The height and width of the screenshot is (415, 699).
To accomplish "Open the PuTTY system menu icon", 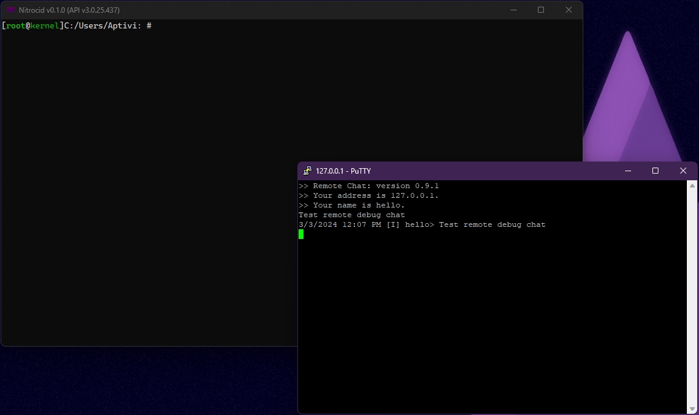I will [x=308, y=171].
